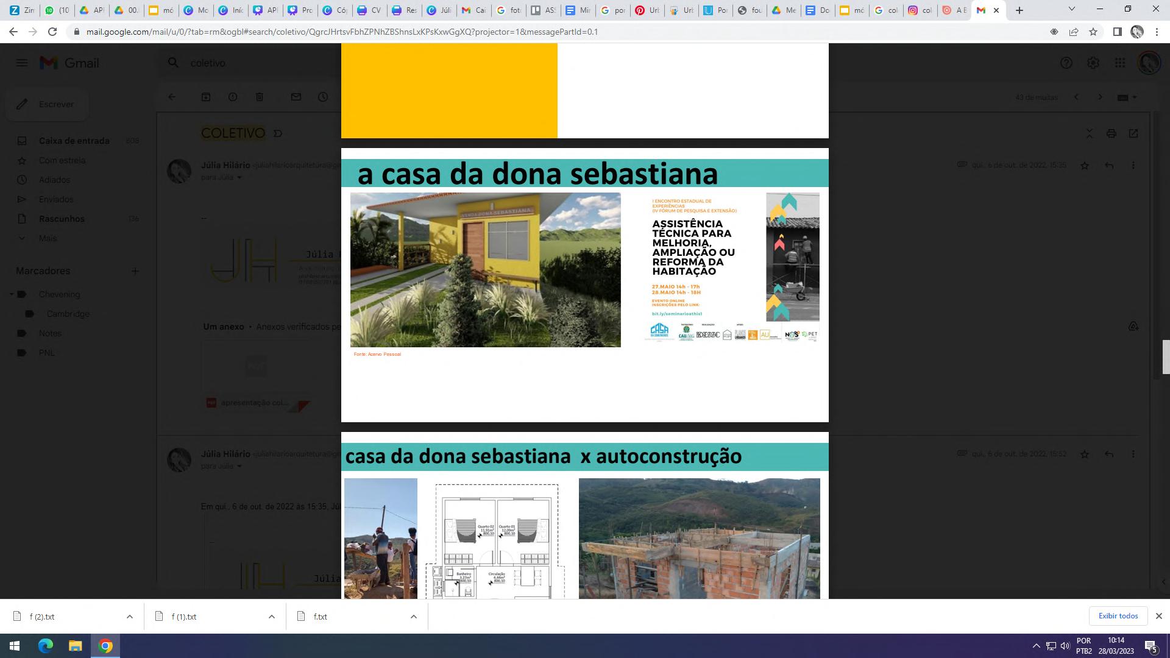Toggle the important marker beside COLETIVO
Image resolution: width=1170 pixels, height=658 pixels.
[278, 133]
